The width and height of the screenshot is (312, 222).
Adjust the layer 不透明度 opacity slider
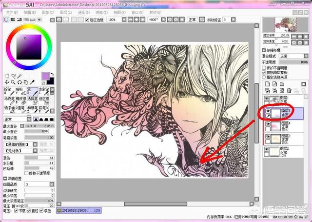(x=293, y=62)
